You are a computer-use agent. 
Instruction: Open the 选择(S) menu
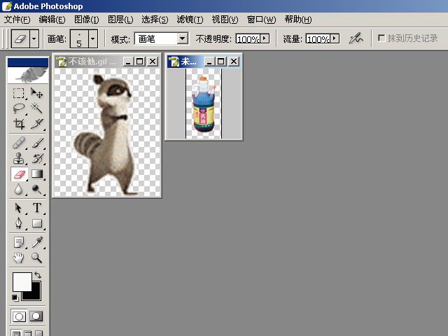tap(155, 20)
